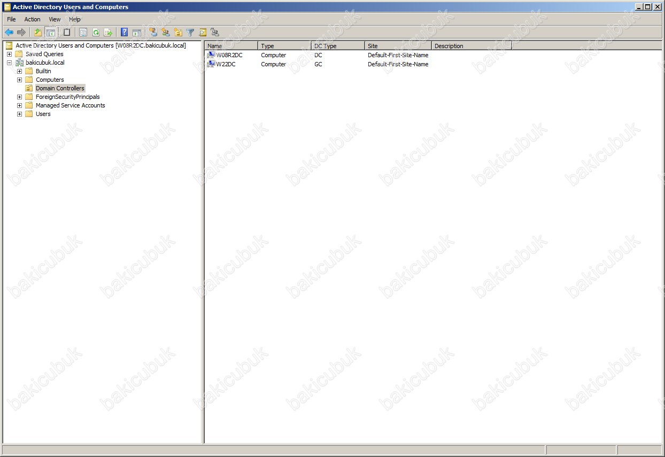Maximize the Active Directory Users and Computers window
This screenshot has height=457, width=665.
click(648, 7)
